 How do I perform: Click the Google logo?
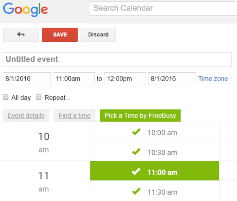click(25, 9)
